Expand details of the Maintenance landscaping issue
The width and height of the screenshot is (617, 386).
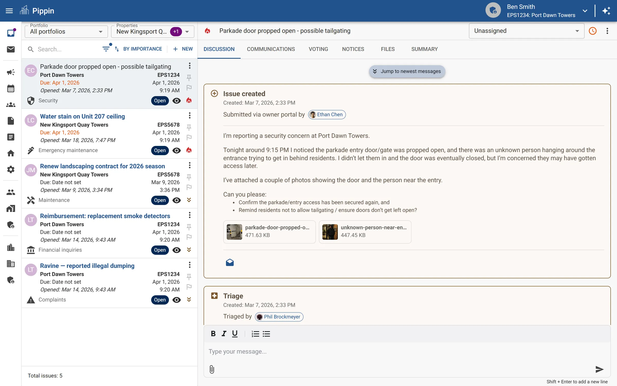189,200
